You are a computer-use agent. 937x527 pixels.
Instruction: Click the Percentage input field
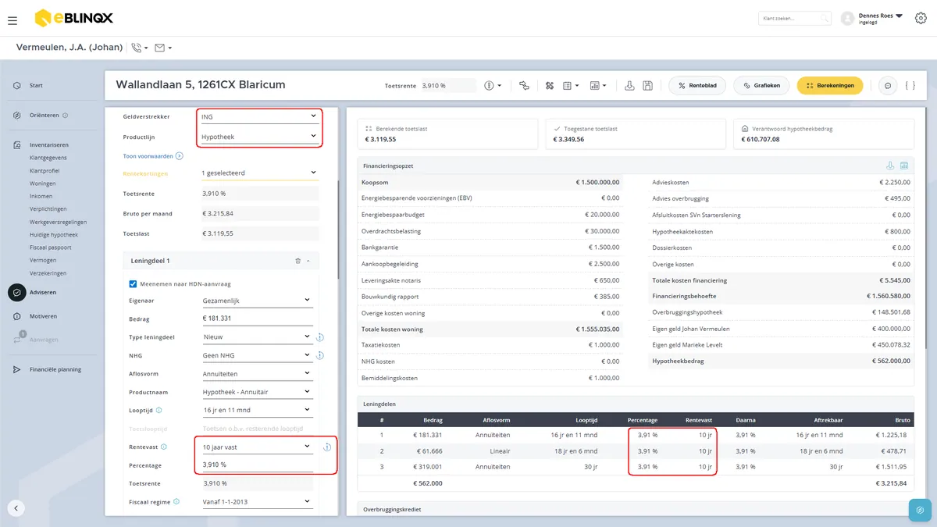(257, 465)
